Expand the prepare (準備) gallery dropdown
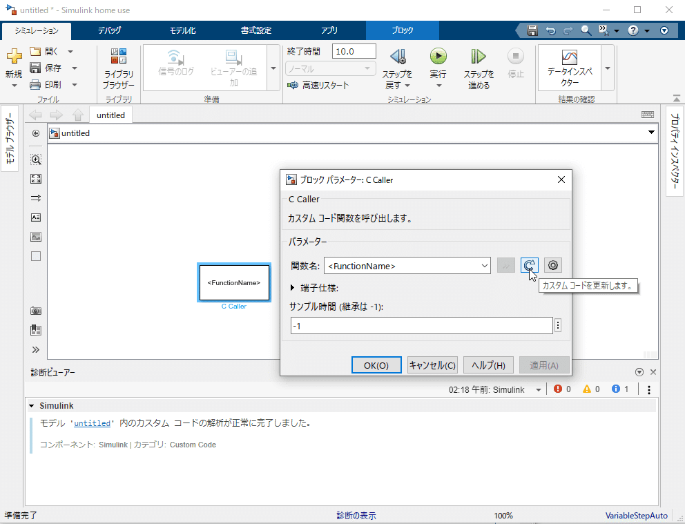The height and width of the screenshot is (524, 685). click(x=273, y=68)
